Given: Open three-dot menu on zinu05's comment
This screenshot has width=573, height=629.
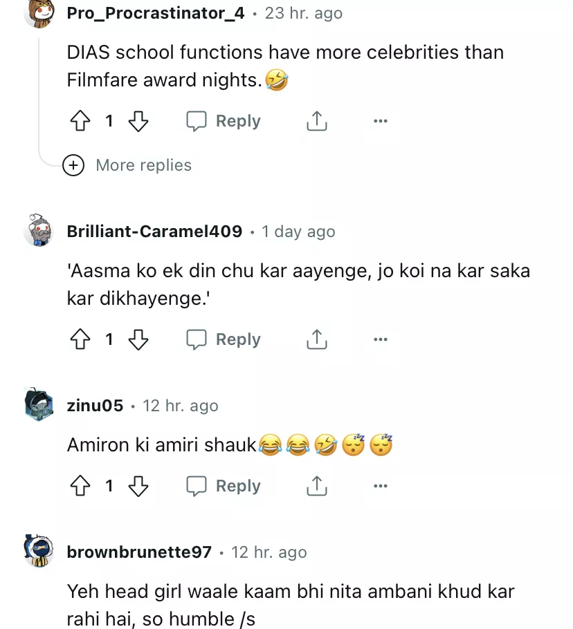Looking at the screenshot, I should pos(380,486).
